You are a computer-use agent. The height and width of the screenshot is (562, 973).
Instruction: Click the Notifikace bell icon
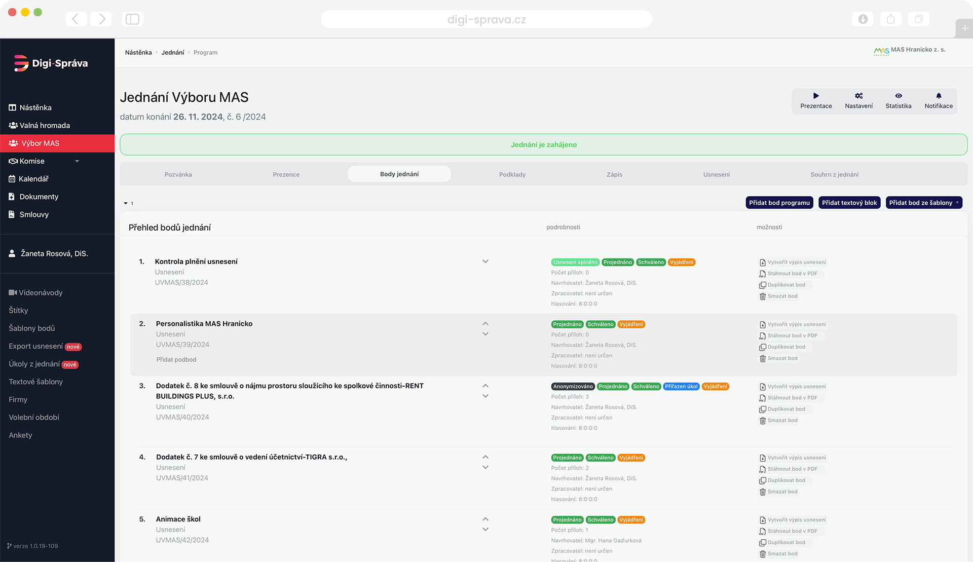click(939, 96)
